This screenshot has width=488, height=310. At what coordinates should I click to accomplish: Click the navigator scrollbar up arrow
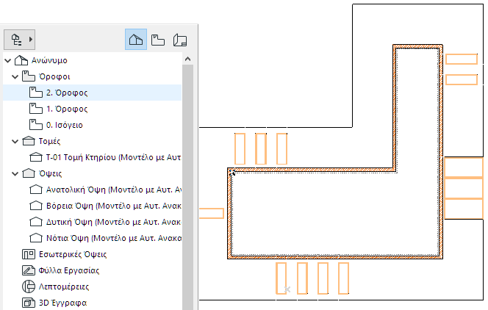tap(187, 59)
